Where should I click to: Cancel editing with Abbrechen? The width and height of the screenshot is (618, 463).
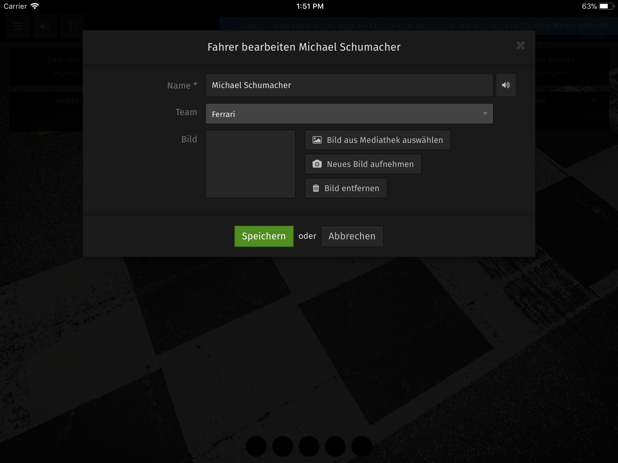coord(352,236)
